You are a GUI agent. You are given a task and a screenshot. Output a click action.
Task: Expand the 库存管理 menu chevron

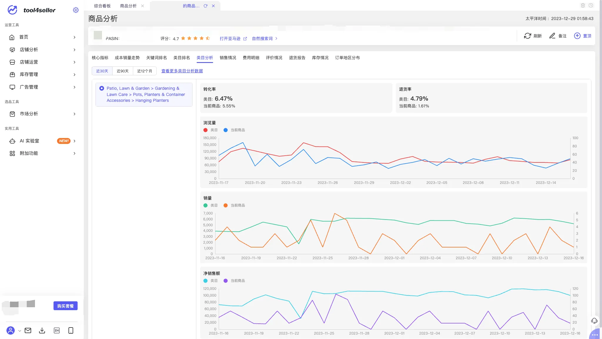tap(74, 74)
